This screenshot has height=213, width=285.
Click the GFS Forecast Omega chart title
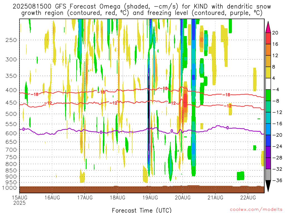[142, 10]
